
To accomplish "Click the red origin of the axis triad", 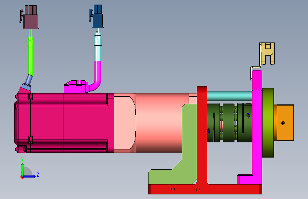I will click(22, 177).
